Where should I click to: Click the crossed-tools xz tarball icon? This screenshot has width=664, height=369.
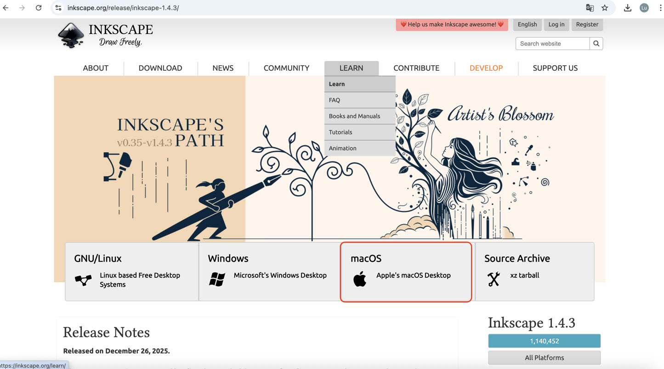[x=494, y=279]
